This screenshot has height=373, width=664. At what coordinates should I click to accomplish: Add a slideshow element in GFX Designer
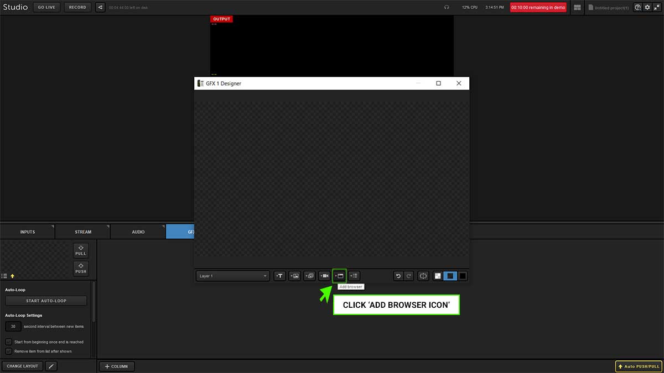(309, 276)
